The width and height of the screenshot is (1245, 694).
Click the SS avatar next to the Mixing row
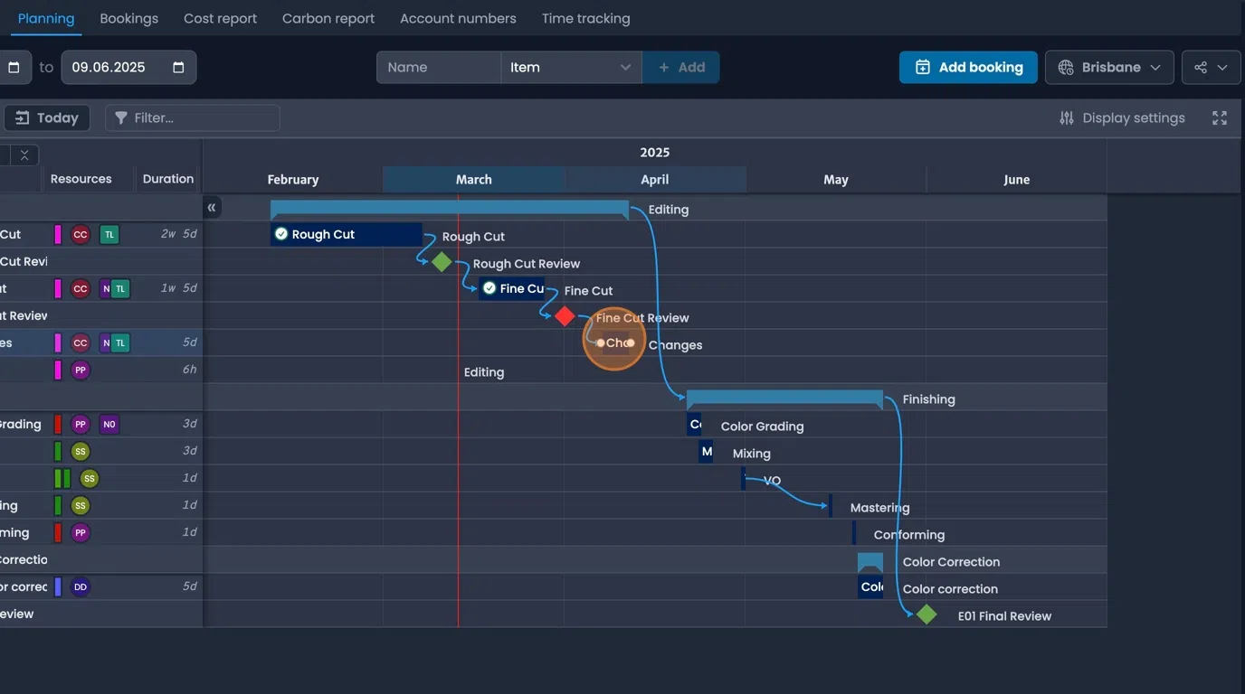tap(81, 451)
